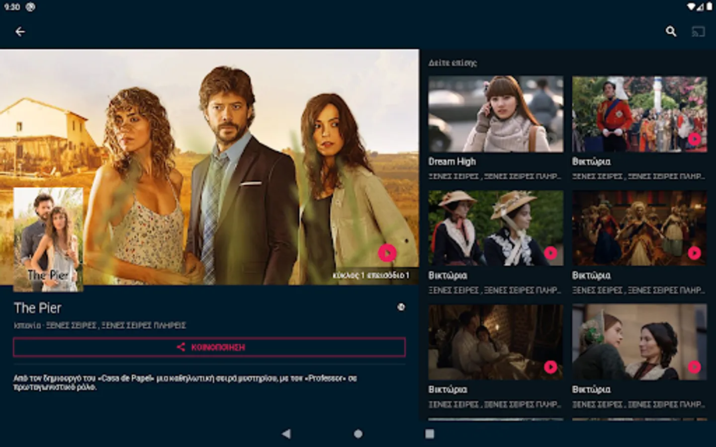Screen dimensions: 716x447
Task: Tap the Cast screen icon
Action: (x=699, y=32)
